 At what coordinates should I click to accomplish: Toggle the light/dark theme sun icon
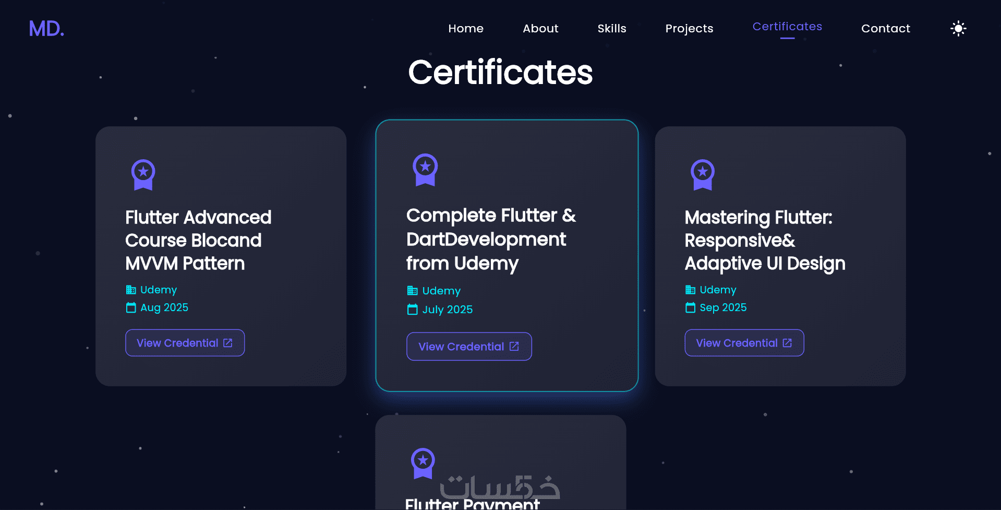point(958,28)
